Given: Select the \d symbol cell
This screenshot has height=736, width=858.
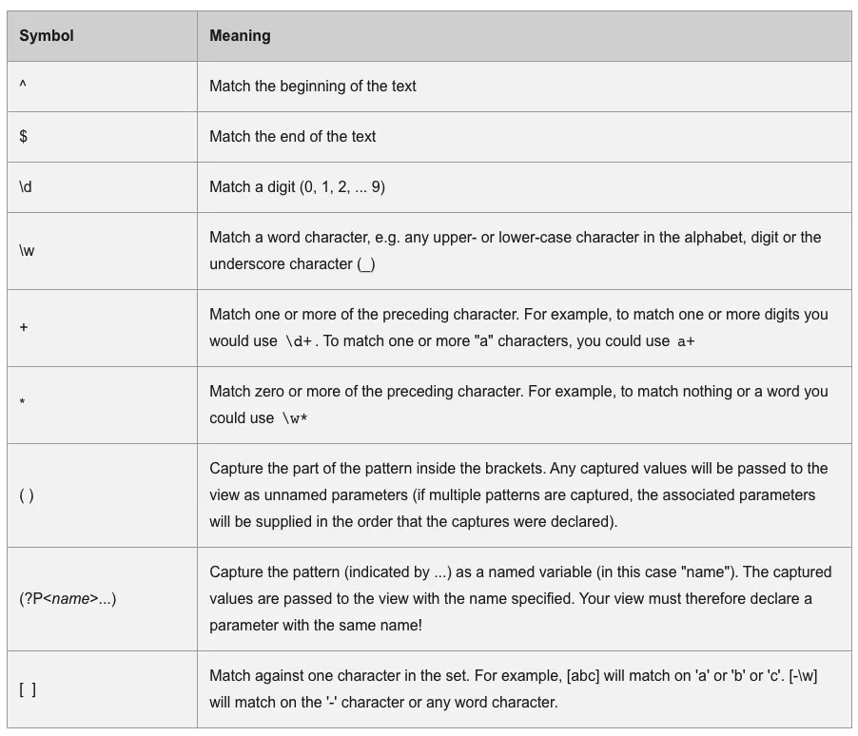Looking at the screenshot, I should click(26, 187).
